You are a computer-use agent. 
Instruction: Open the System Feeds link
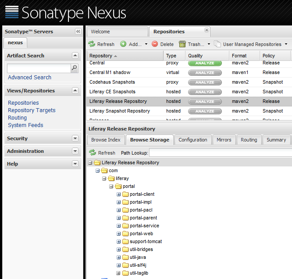pos(25,125)
